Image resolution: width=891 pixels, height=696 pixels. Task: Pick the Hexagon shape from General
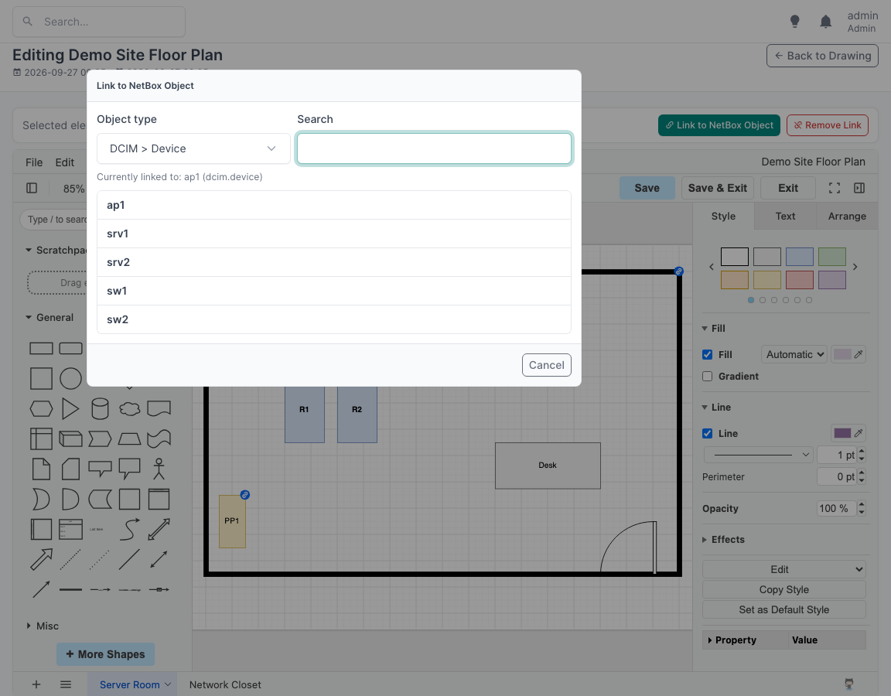41,408
